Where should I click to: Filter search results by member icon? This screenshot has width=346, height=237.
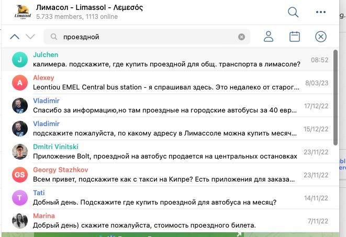[x=269, y=37]
